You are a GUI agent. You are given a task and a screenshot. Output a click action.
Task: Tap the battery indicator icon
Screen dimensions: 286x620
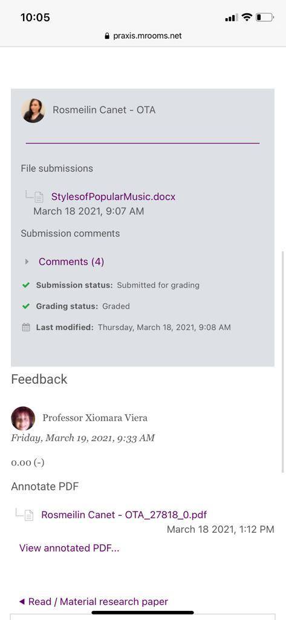[265, 18]
